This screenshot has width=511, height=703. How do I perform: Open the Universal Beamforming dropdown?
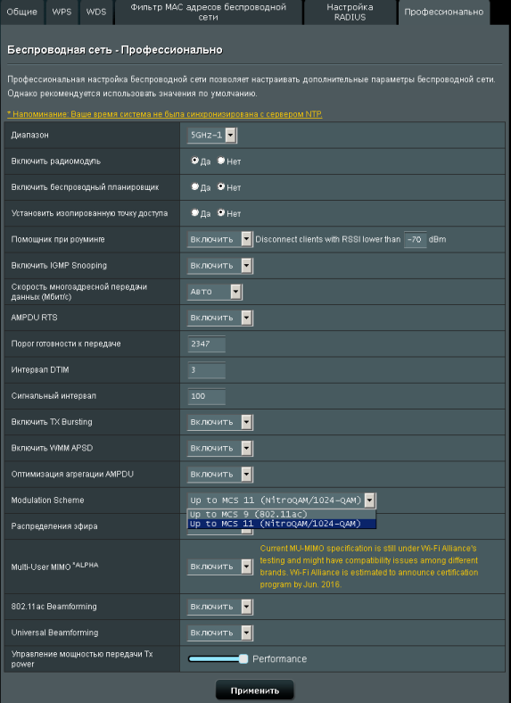220,633
